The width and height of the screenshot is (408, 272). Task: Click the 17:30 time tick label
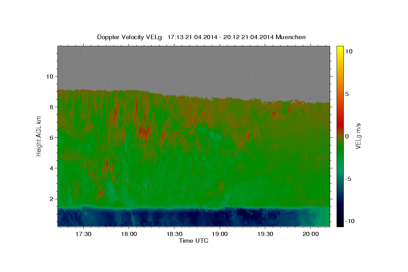tap(83, 234)
